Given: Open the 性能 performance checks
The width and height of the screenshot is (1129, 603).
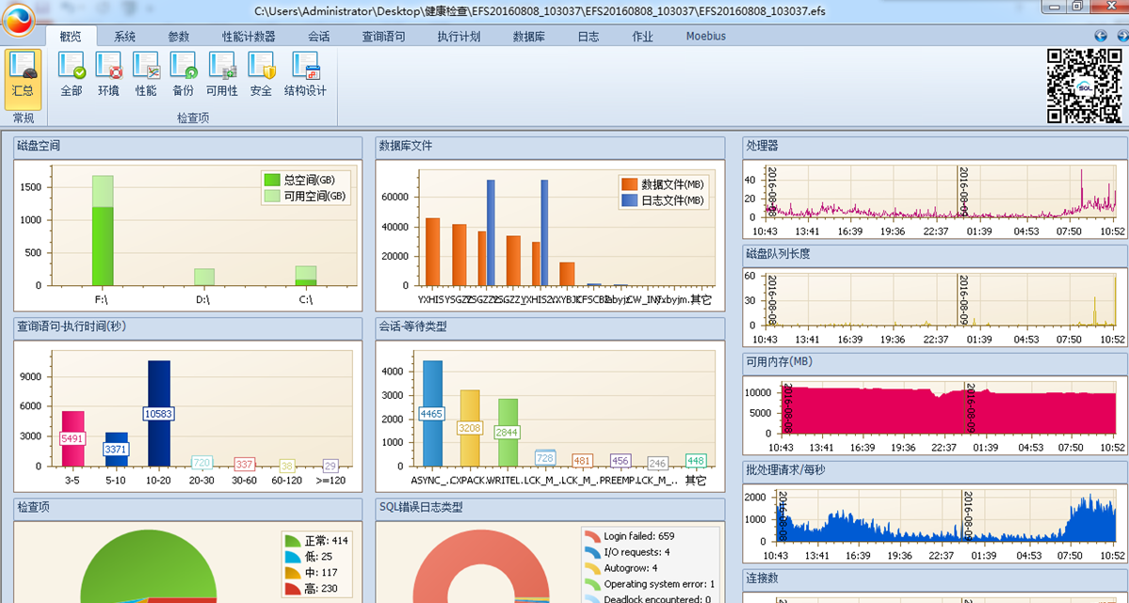Looking at the screenshot, I should (146, 74).
